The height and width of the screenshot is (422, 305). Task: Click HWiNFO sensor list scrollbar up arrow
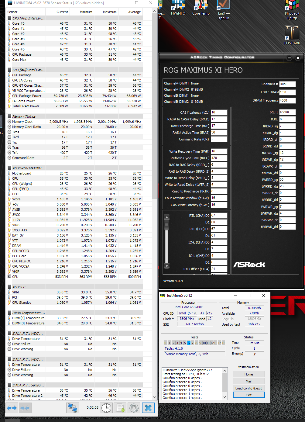[x=154, y=12]
